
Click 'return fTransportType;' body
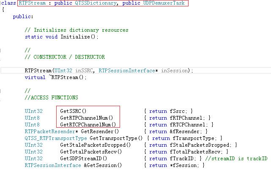[x=184, y=138]
